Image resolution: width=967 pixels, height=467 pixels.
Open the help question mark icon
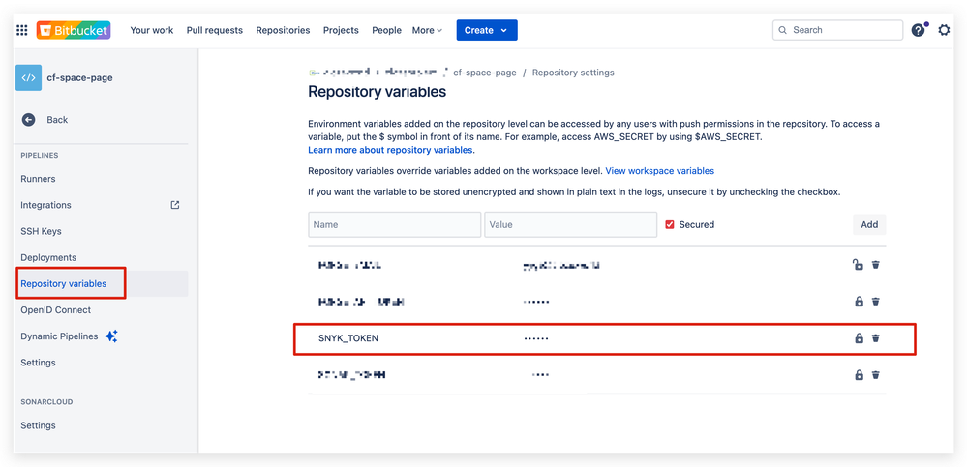919,30
